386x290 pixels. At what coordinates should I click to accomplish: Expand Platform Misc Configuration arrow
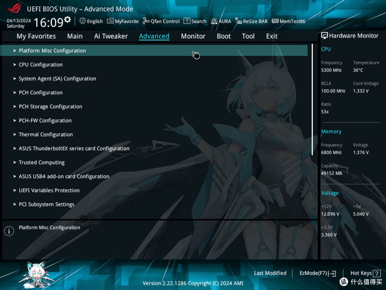pos(15,50)
